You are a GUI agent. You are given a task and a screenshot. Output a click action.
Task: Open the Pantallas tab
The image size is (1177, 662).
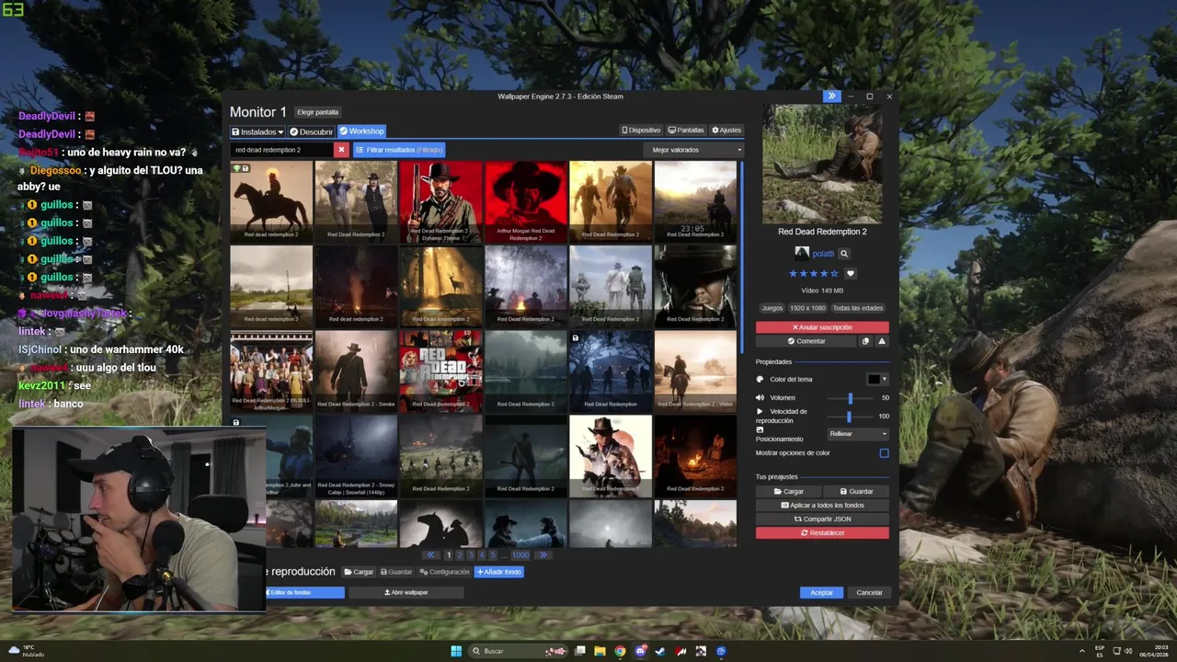(686, 131)
